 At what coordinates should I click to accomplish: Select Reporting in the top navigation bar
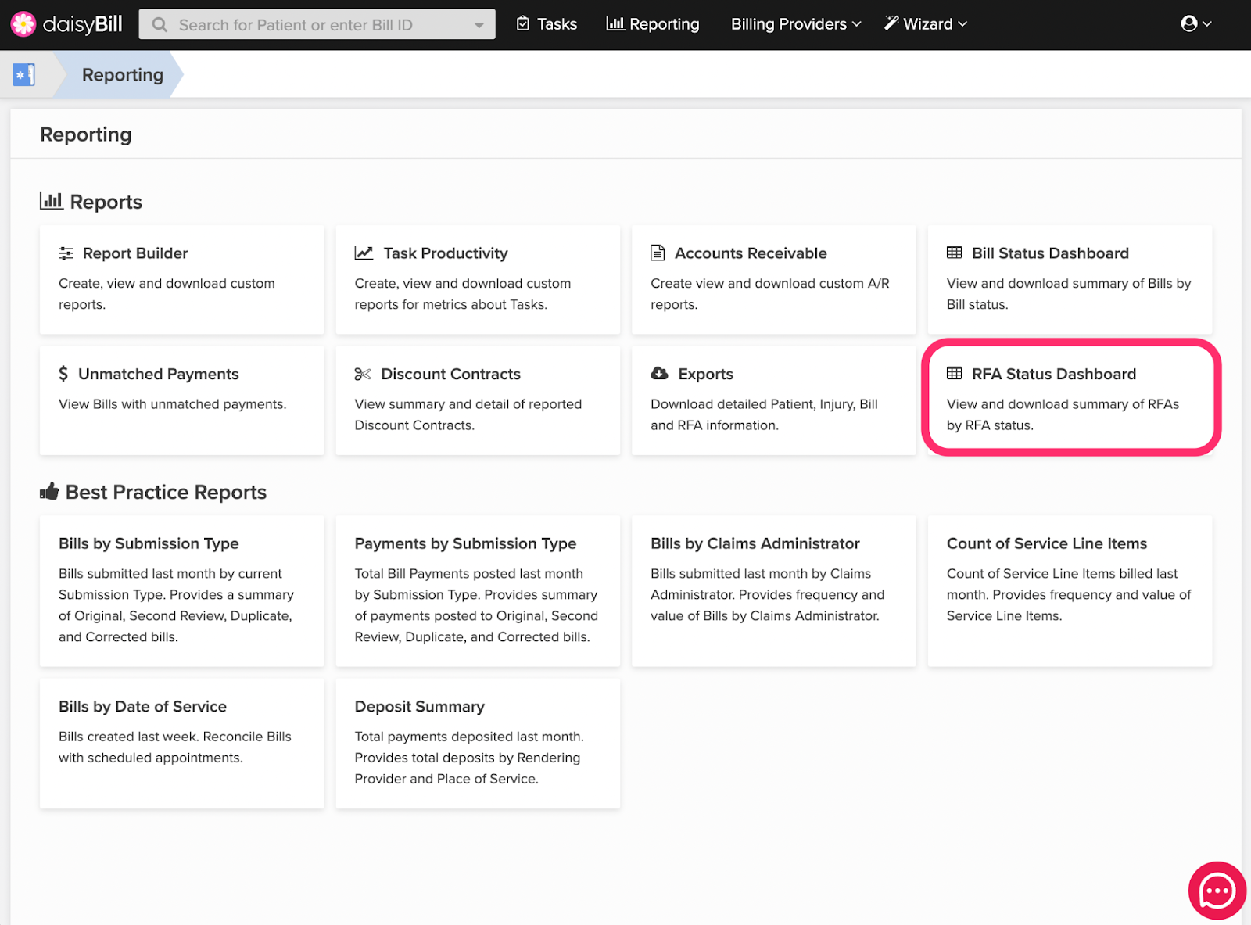pyautogui.click(x=653, y=24)
